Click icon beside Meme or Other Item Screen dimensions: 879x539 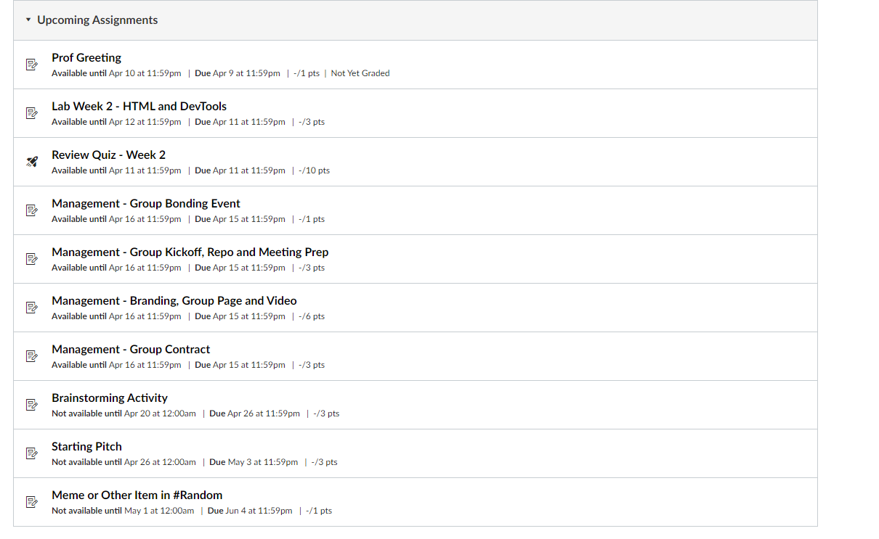coord(31,502)
